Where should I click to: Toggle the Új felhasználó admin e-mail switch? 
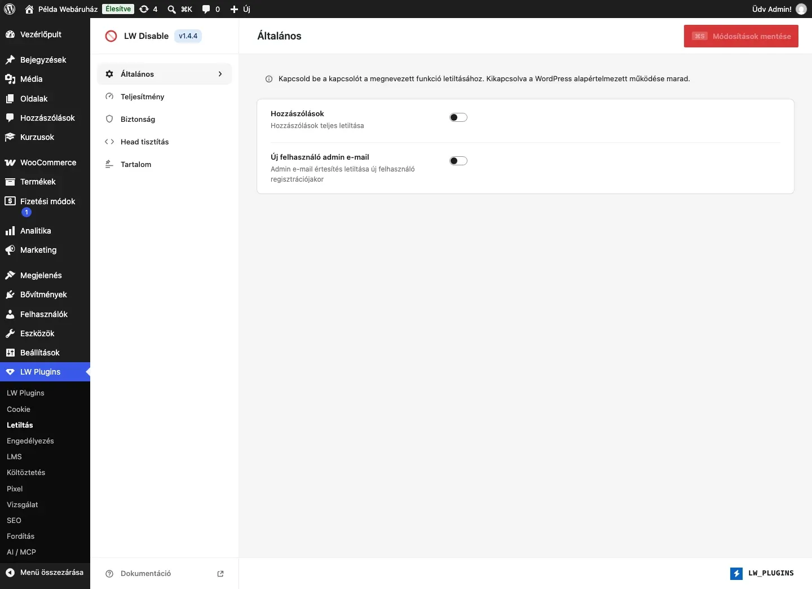pos(458,161)
